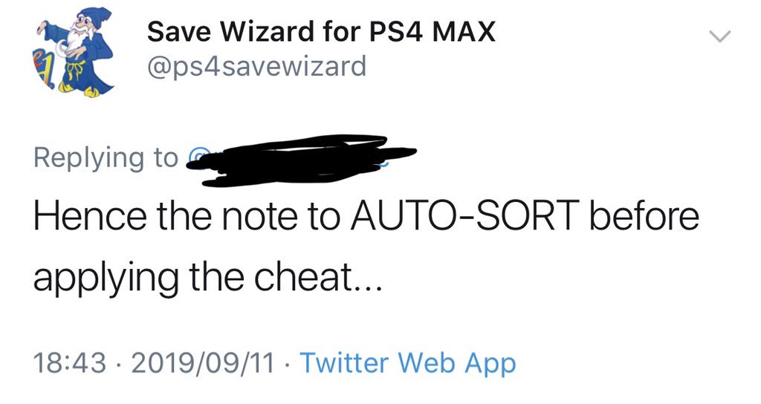Click the 'Web App' text at bottom
The image size is (761, 404).
457,363
